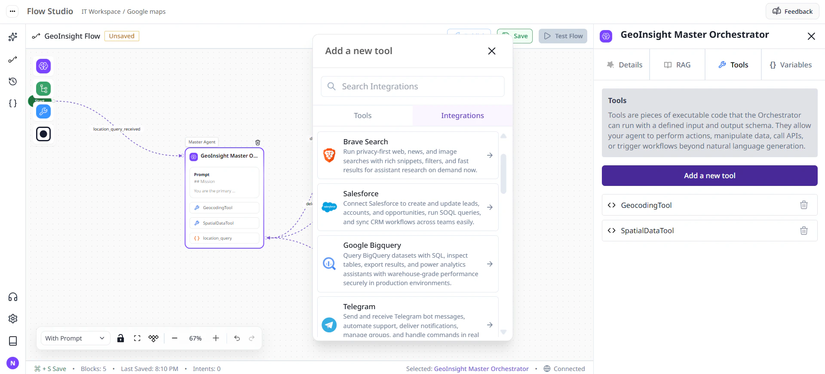Click the Save button
825x374 pixels.
click(x=515, y=36)
